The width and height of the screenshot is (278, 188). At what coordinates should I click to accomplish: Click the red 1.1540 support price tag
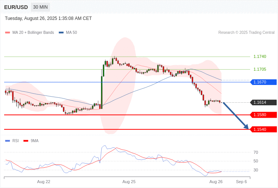click(x=263, y=129)
